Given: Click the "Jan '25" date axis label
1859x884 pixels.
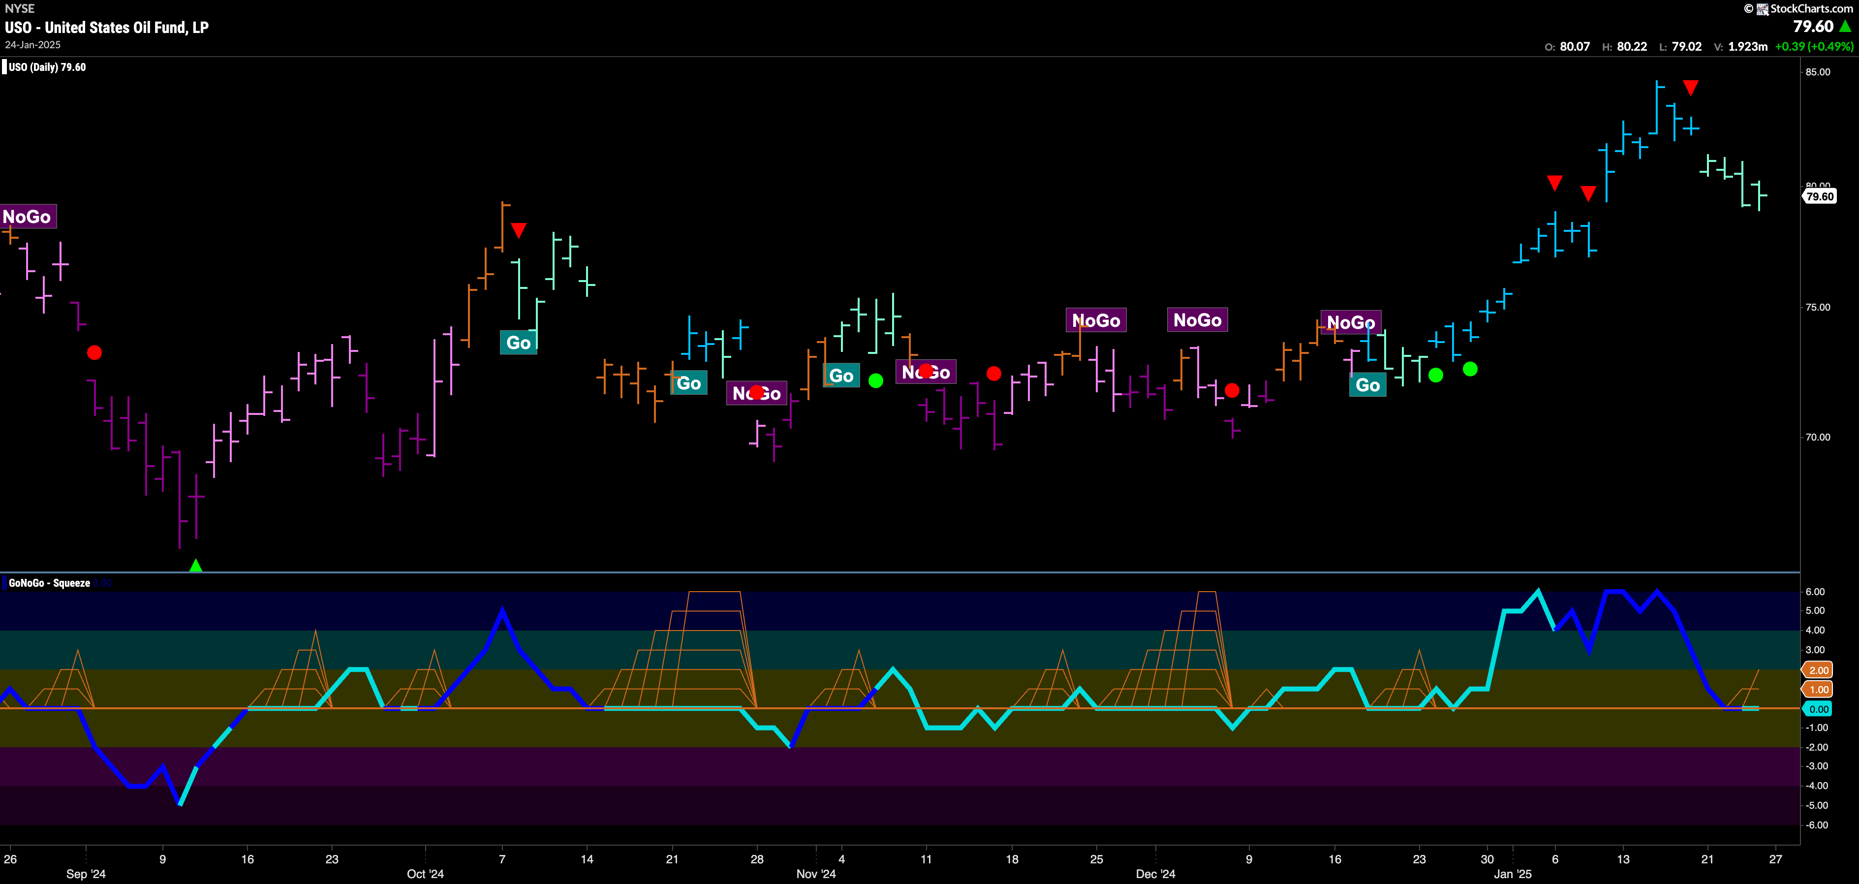Looking at the screenshot, I should (x=1513, y=874).
